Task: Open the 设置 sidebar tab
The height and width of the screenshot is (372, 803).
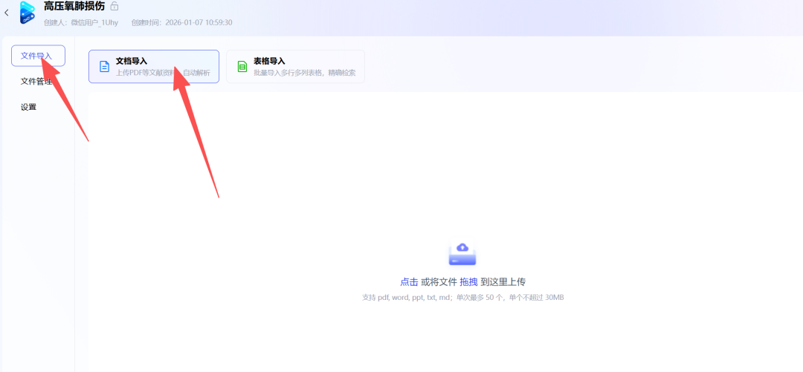Action: [x=29, y=107]
